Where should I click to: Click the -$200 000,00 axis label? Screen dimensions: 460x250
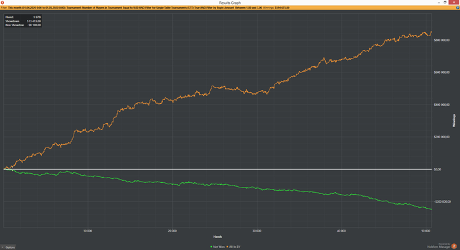click(x=442, y=201)
